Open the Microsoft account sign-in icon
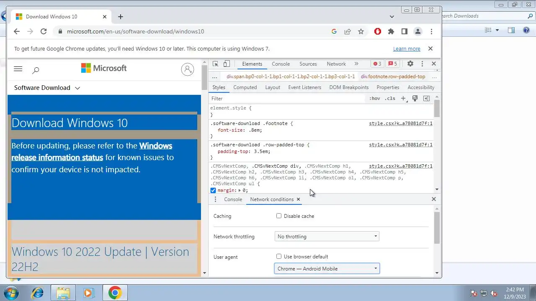This screenshot has width=536, height=301. tap(188, 69)
